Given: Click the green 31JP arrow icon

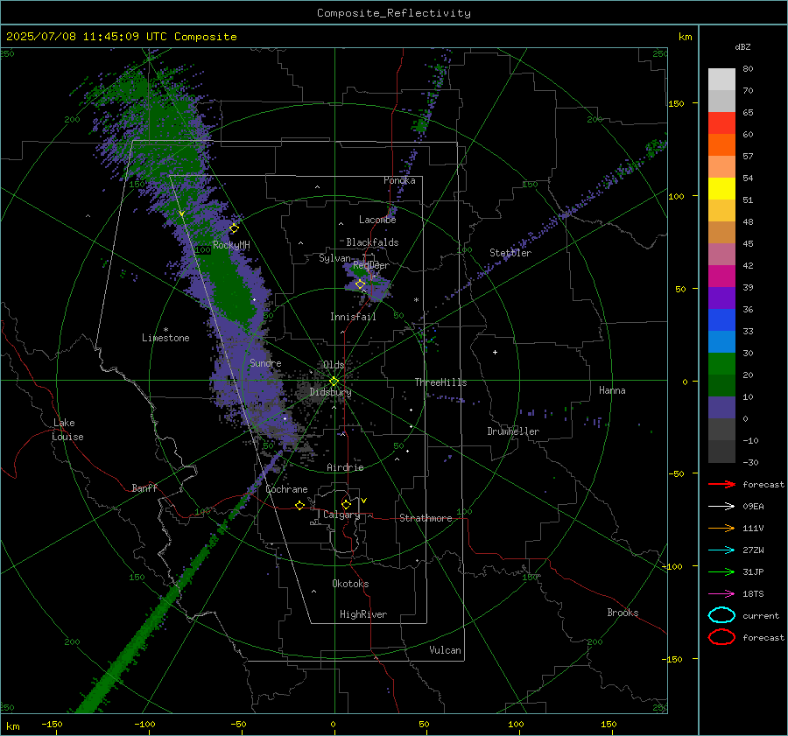Looking at the screenshot, I should (x=721, y=571).
